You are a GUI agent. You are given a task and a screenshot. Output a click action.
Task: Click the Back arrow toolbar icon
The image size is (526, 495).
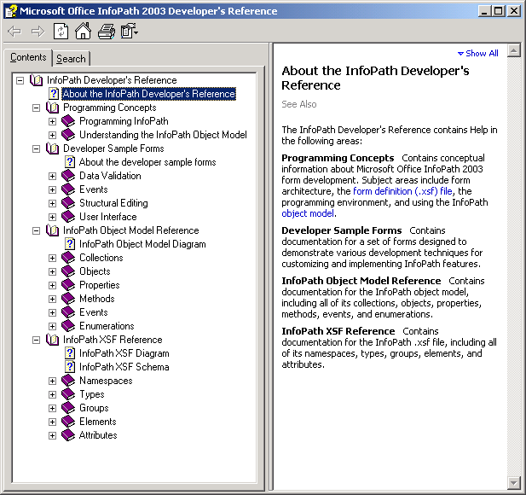pyautogui.click(x=14, y=32)
